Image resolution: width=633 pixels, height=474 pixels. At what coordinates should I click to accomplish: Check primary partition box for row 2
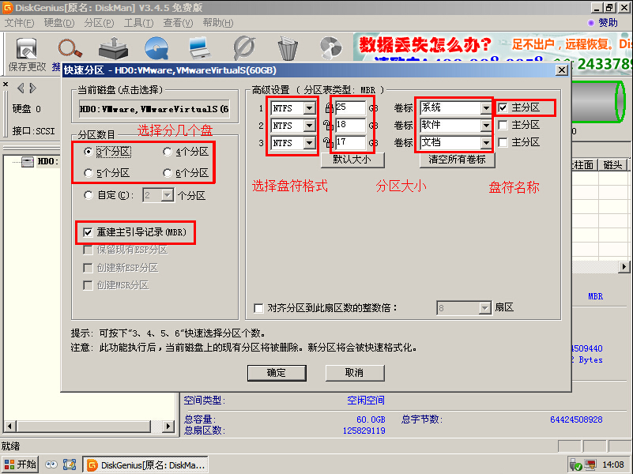pos(503,125)
